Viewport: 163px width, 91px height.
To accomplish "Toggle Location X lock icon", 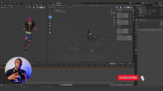I will [131, 14].
